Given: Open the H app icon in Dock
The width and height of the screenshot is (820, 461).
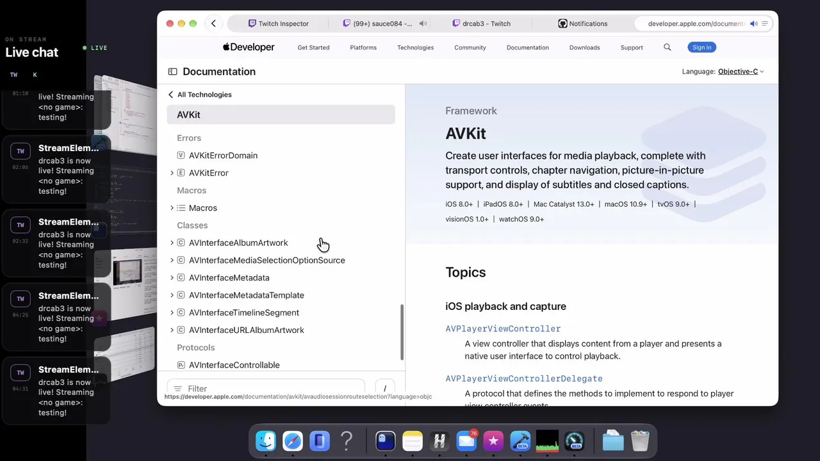Looking at the screenshot, I should (439, 441).
